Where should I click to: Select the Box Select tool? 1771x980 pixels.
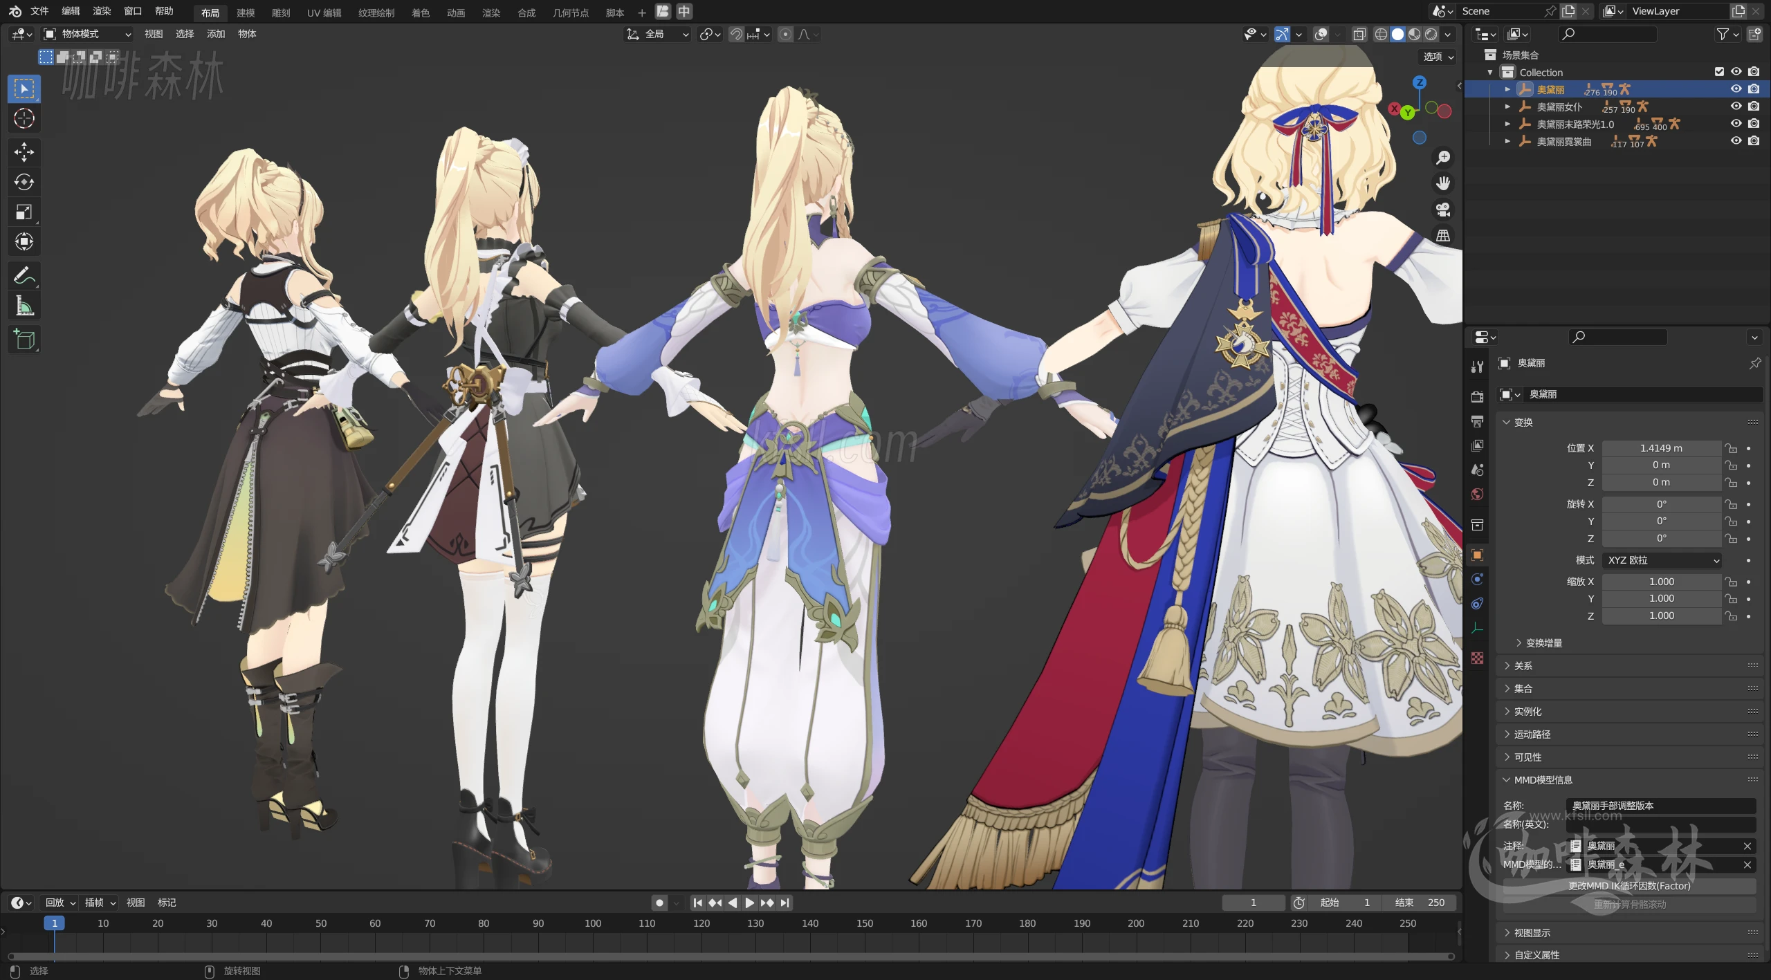click(x=24, y=89)
